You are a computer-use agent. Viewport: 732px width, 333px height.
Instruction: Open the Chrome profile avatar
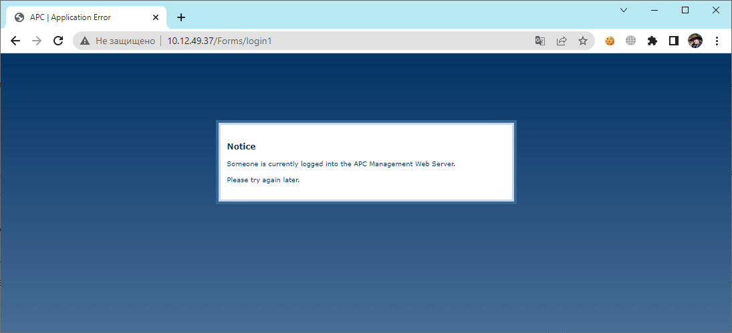[695, 41]
